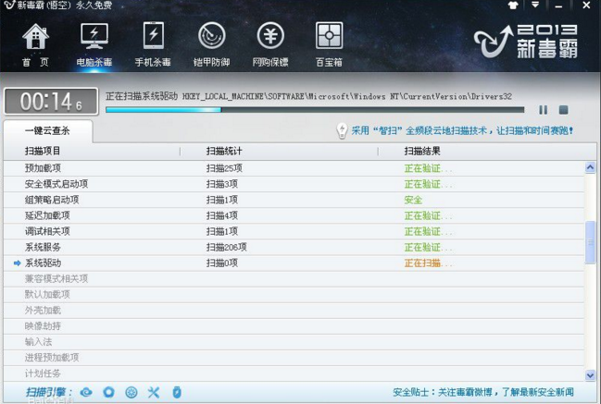Close the 新毒霸 window
601x404 pixels.
586,6
